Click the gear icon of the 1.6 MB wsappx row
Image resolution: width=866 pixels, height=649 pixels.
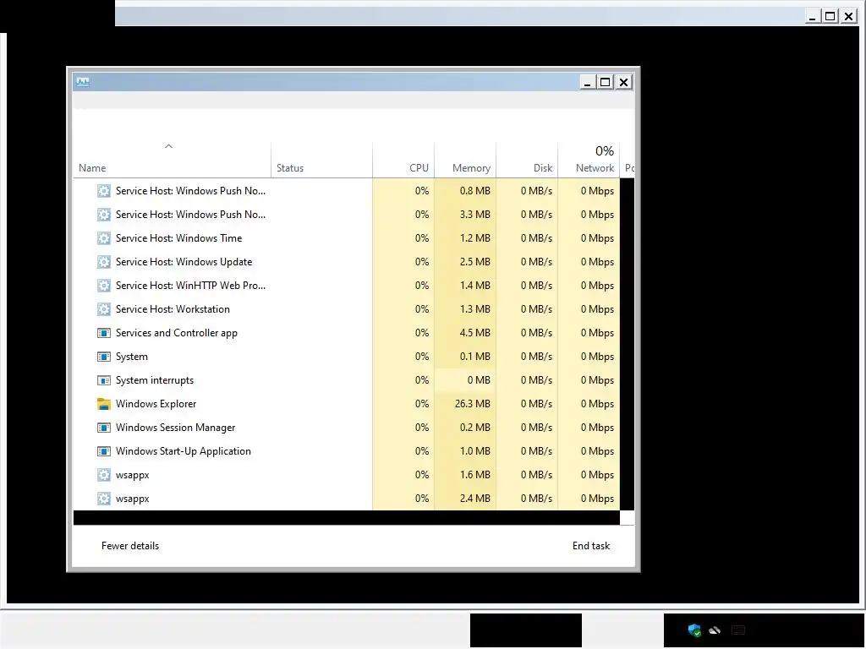click(x=103, y=475)
